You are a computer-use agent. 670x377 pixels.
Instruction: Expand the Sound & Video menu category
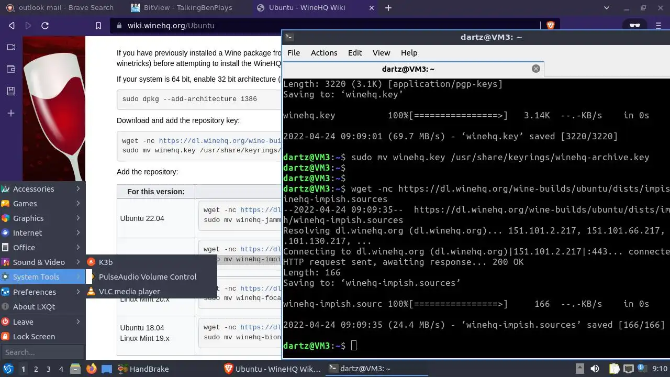click(42, 262)
